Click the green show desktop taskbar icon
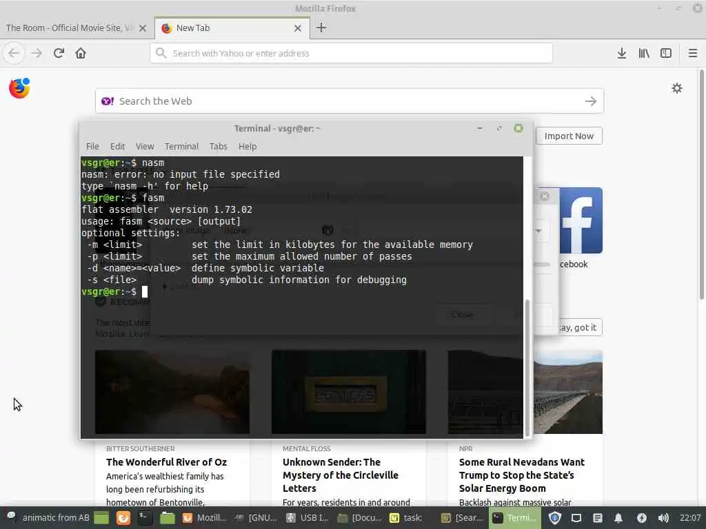 point(101,518)
